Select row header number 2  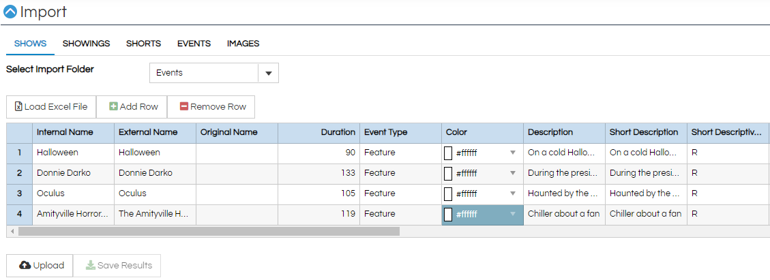pos(20,173)
